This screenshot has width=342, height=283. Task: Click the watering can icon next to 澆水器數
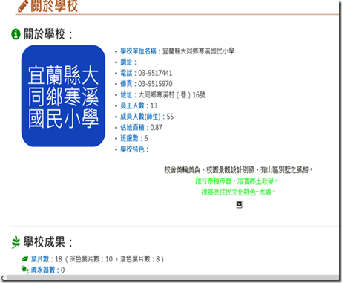pos(25,269)
